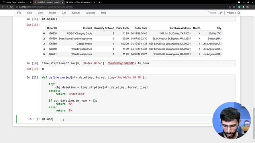Open the Kernel menu
The image size is (255, 143).
point(76,13)
